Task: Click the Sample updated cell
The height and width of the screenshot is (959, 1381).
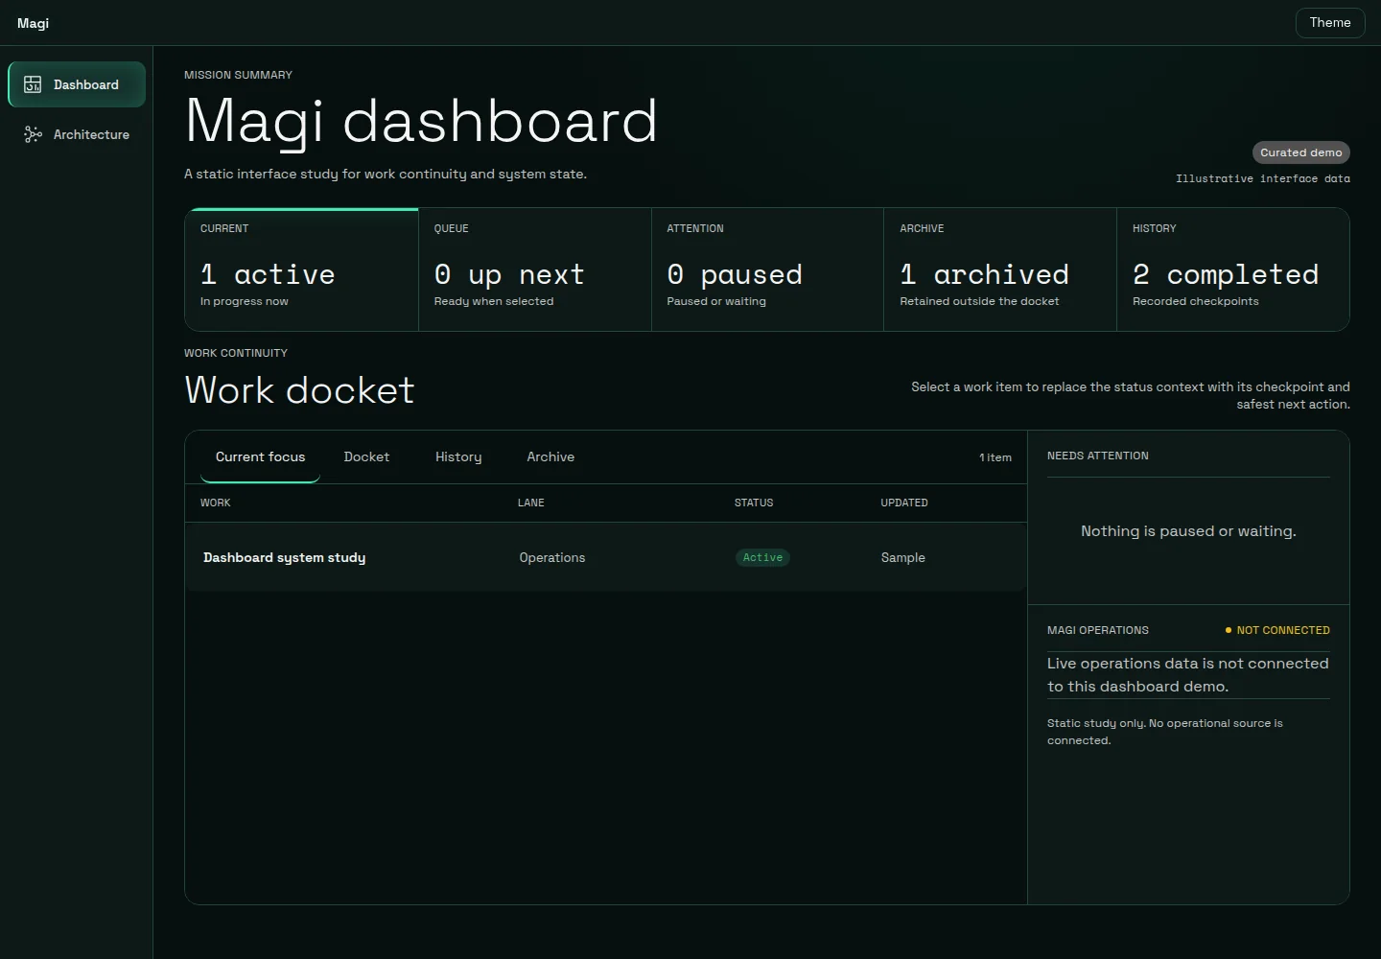Action: click(903, 557)
